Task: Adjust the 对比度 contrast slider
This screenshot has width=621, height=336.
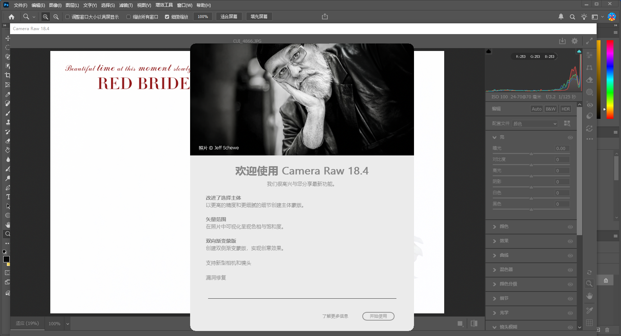Action: [x=531, y=165]
